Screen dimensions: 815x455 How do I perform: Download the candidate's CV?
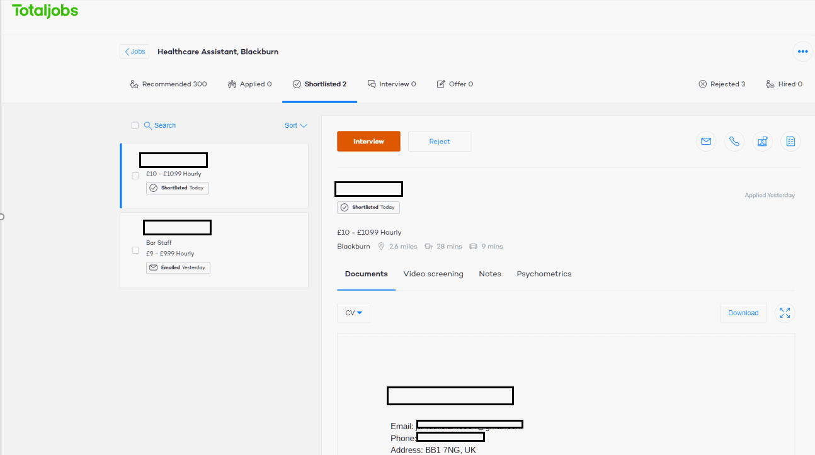coord(743,313)
